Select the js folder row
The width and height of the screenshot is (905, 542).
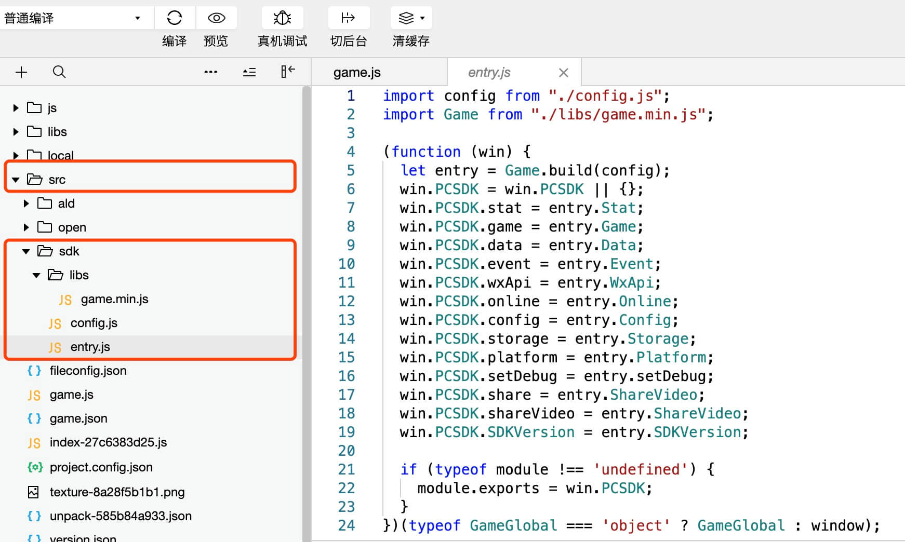151,108
